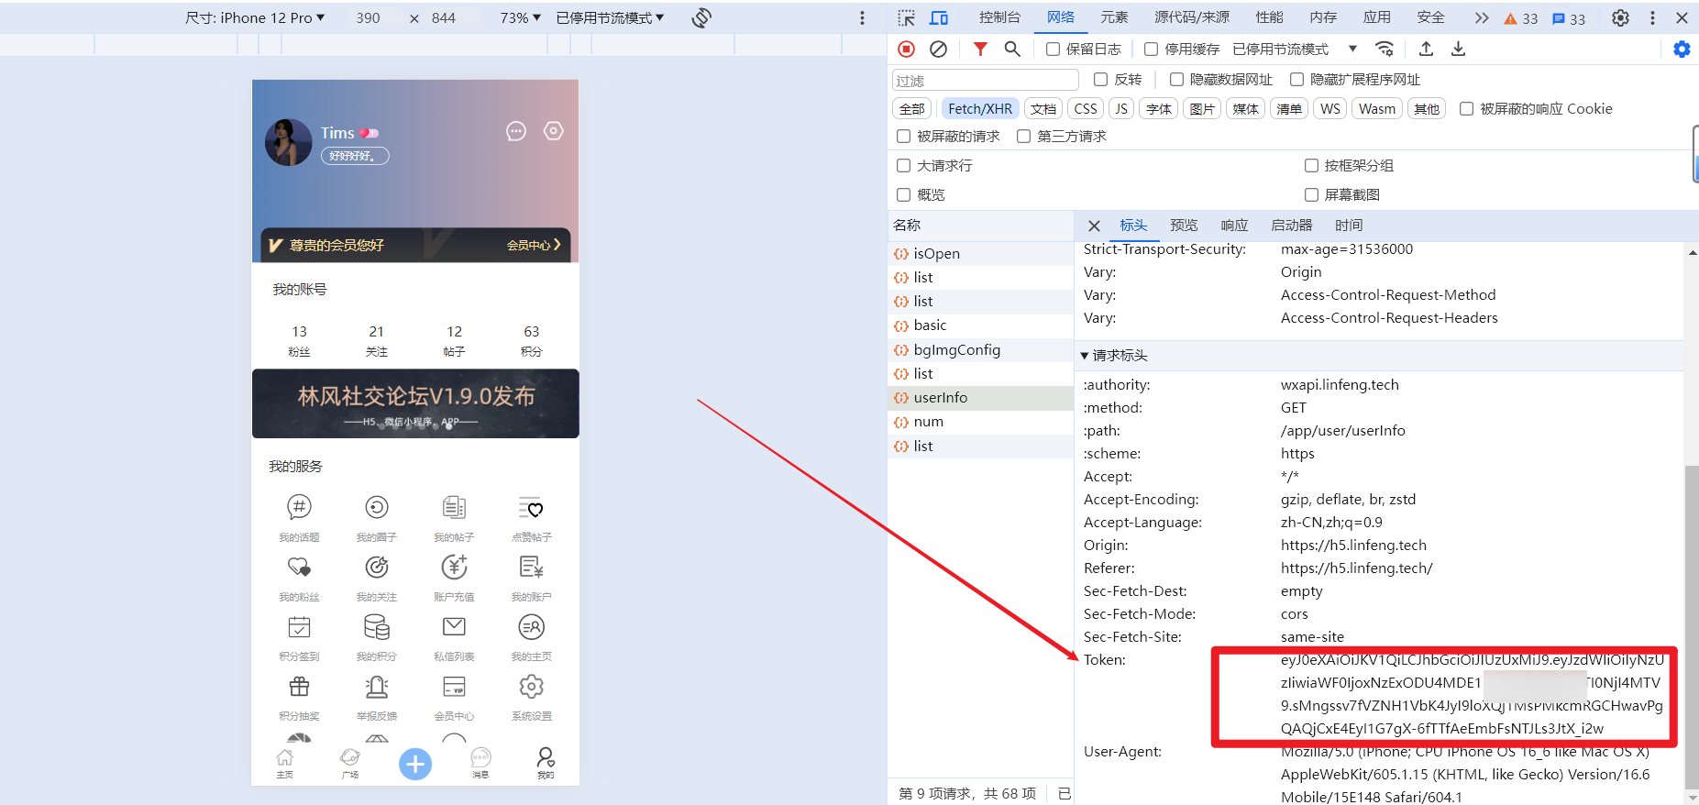1699x805 pixels.
Task: Toggle the network filter funnel icon
Action: pos(980,49)
